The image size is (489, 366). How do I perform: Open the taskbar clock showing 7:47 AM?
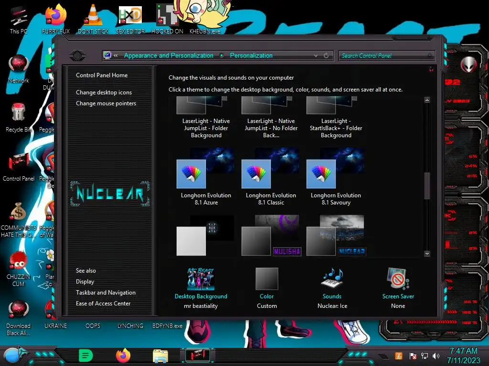(463, 356)
